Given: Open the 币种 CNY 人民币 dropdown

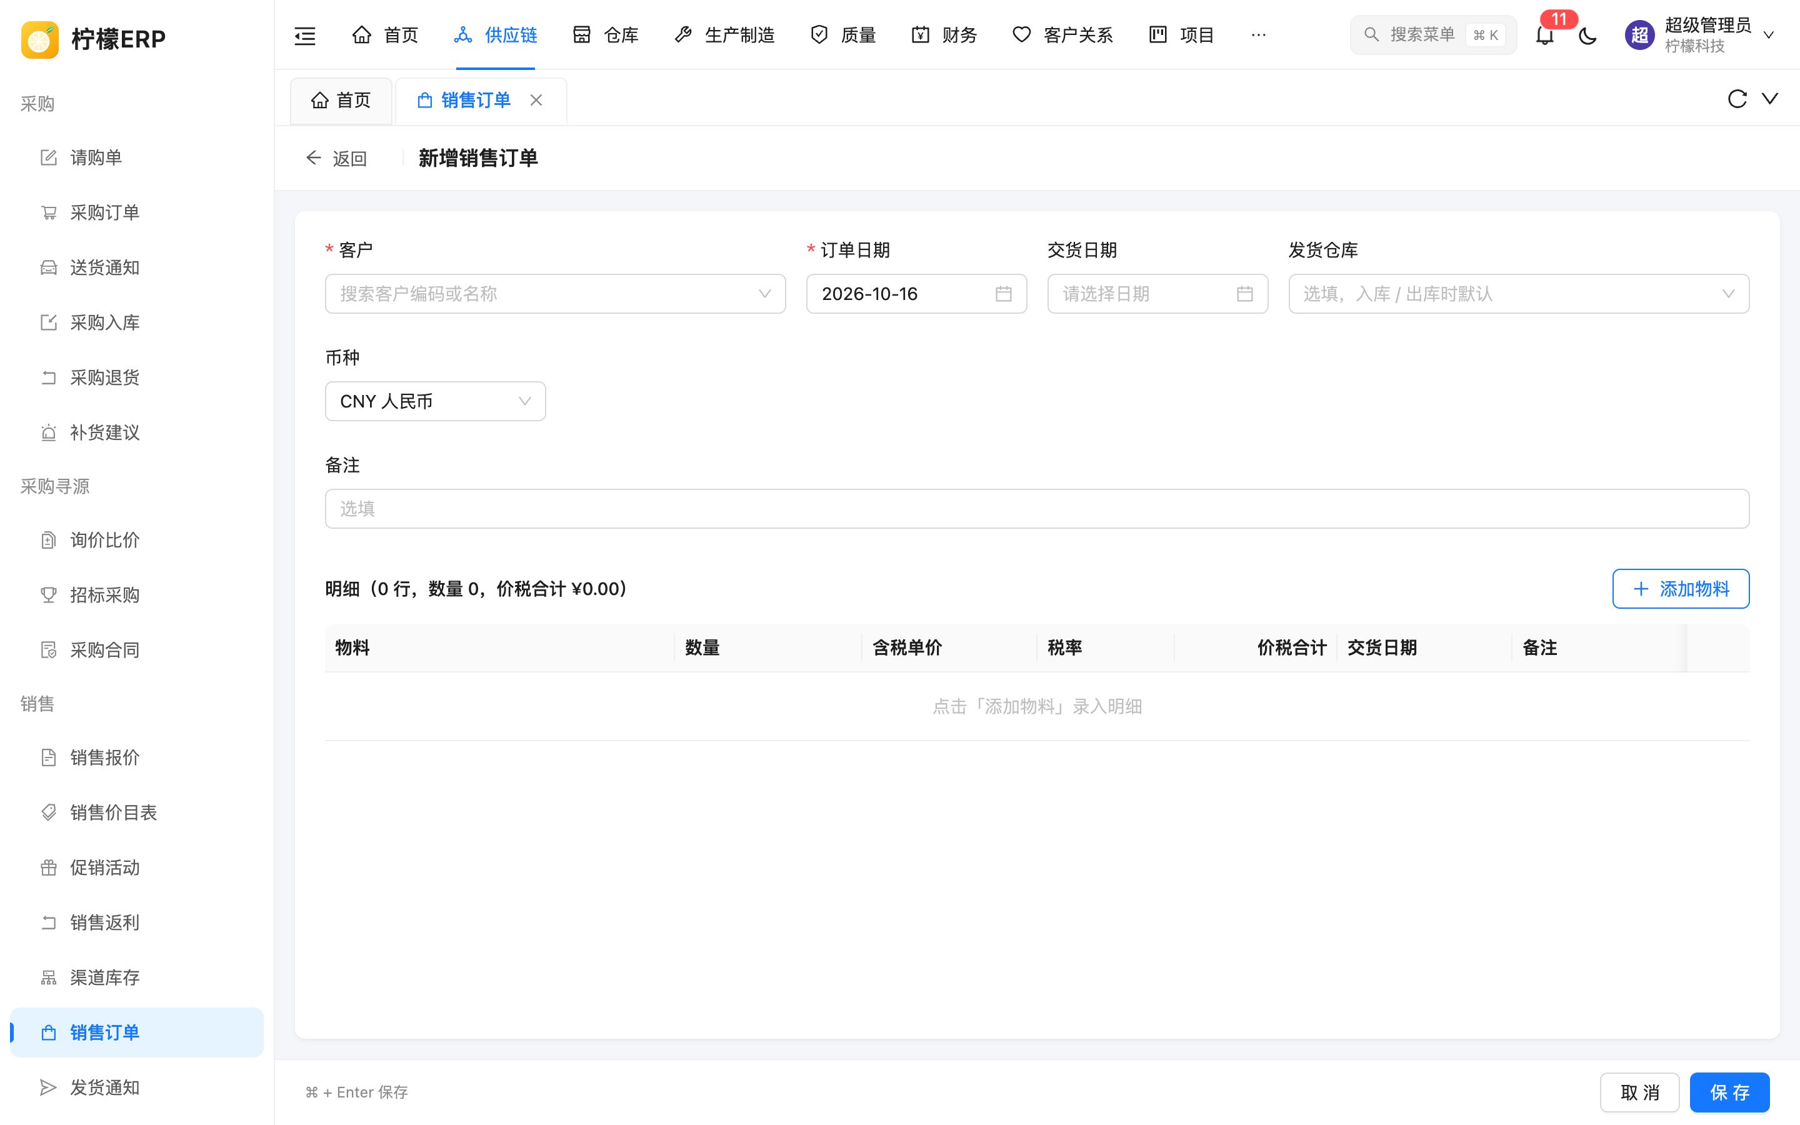Looking at the screenshot, I should tap(435, 401).
